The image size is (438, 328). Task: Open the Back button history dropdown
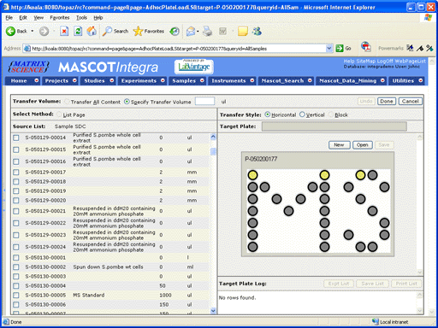click(x=33, y=31)
